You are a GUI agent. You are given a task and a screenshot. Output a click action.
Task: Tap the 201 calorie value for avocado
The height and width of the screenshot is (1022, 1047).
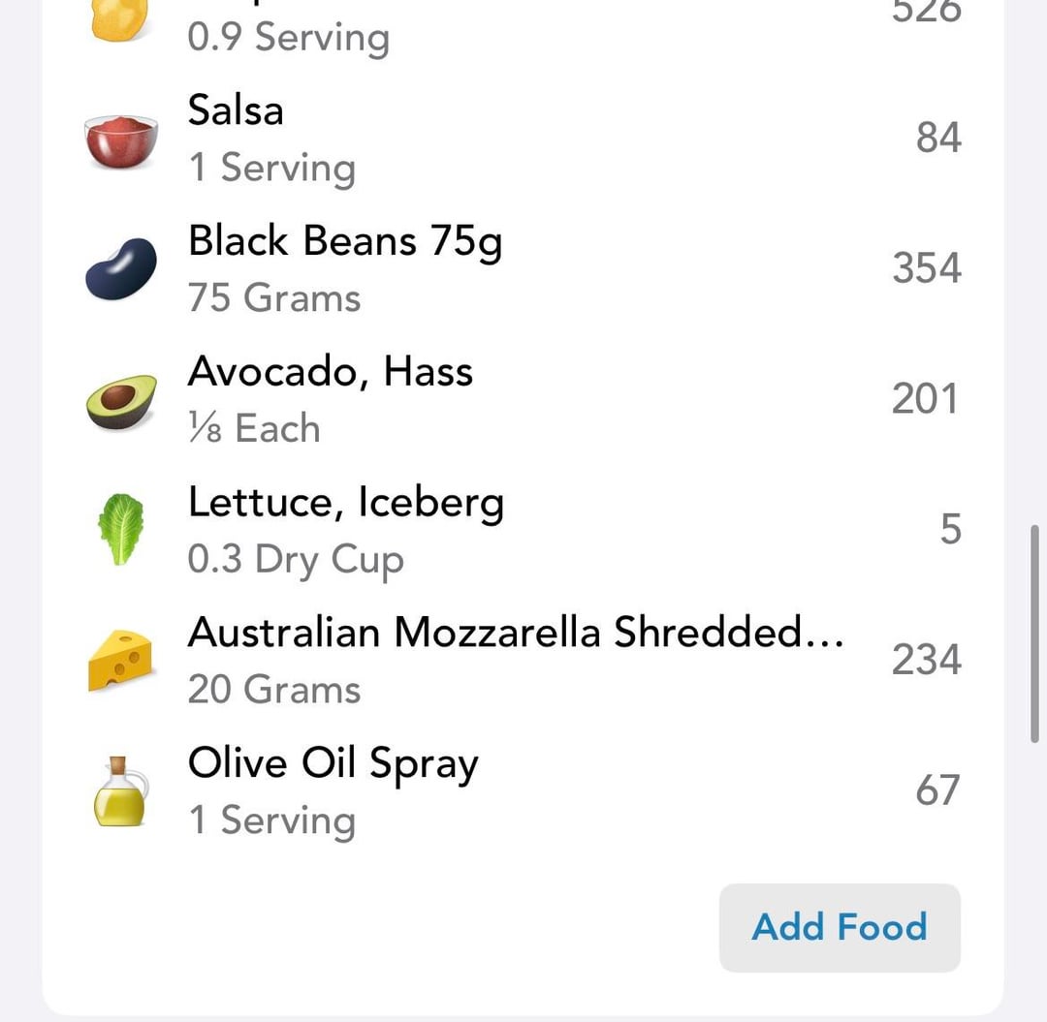(x=925, y=399)
